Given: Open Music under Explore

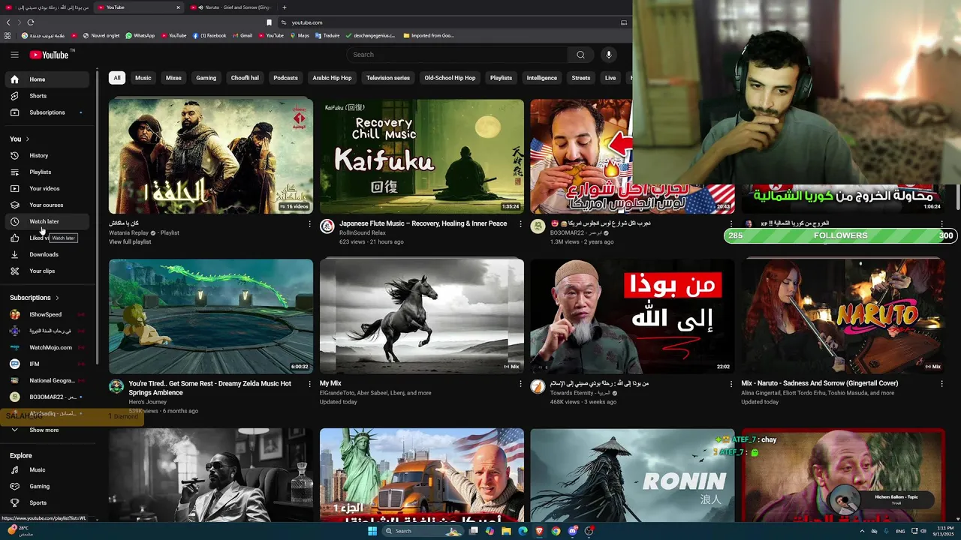Looking at the screenshot, I should (x=49, y=470).
